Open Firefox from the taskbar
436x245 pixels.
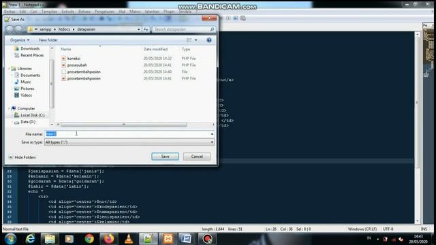109,239
